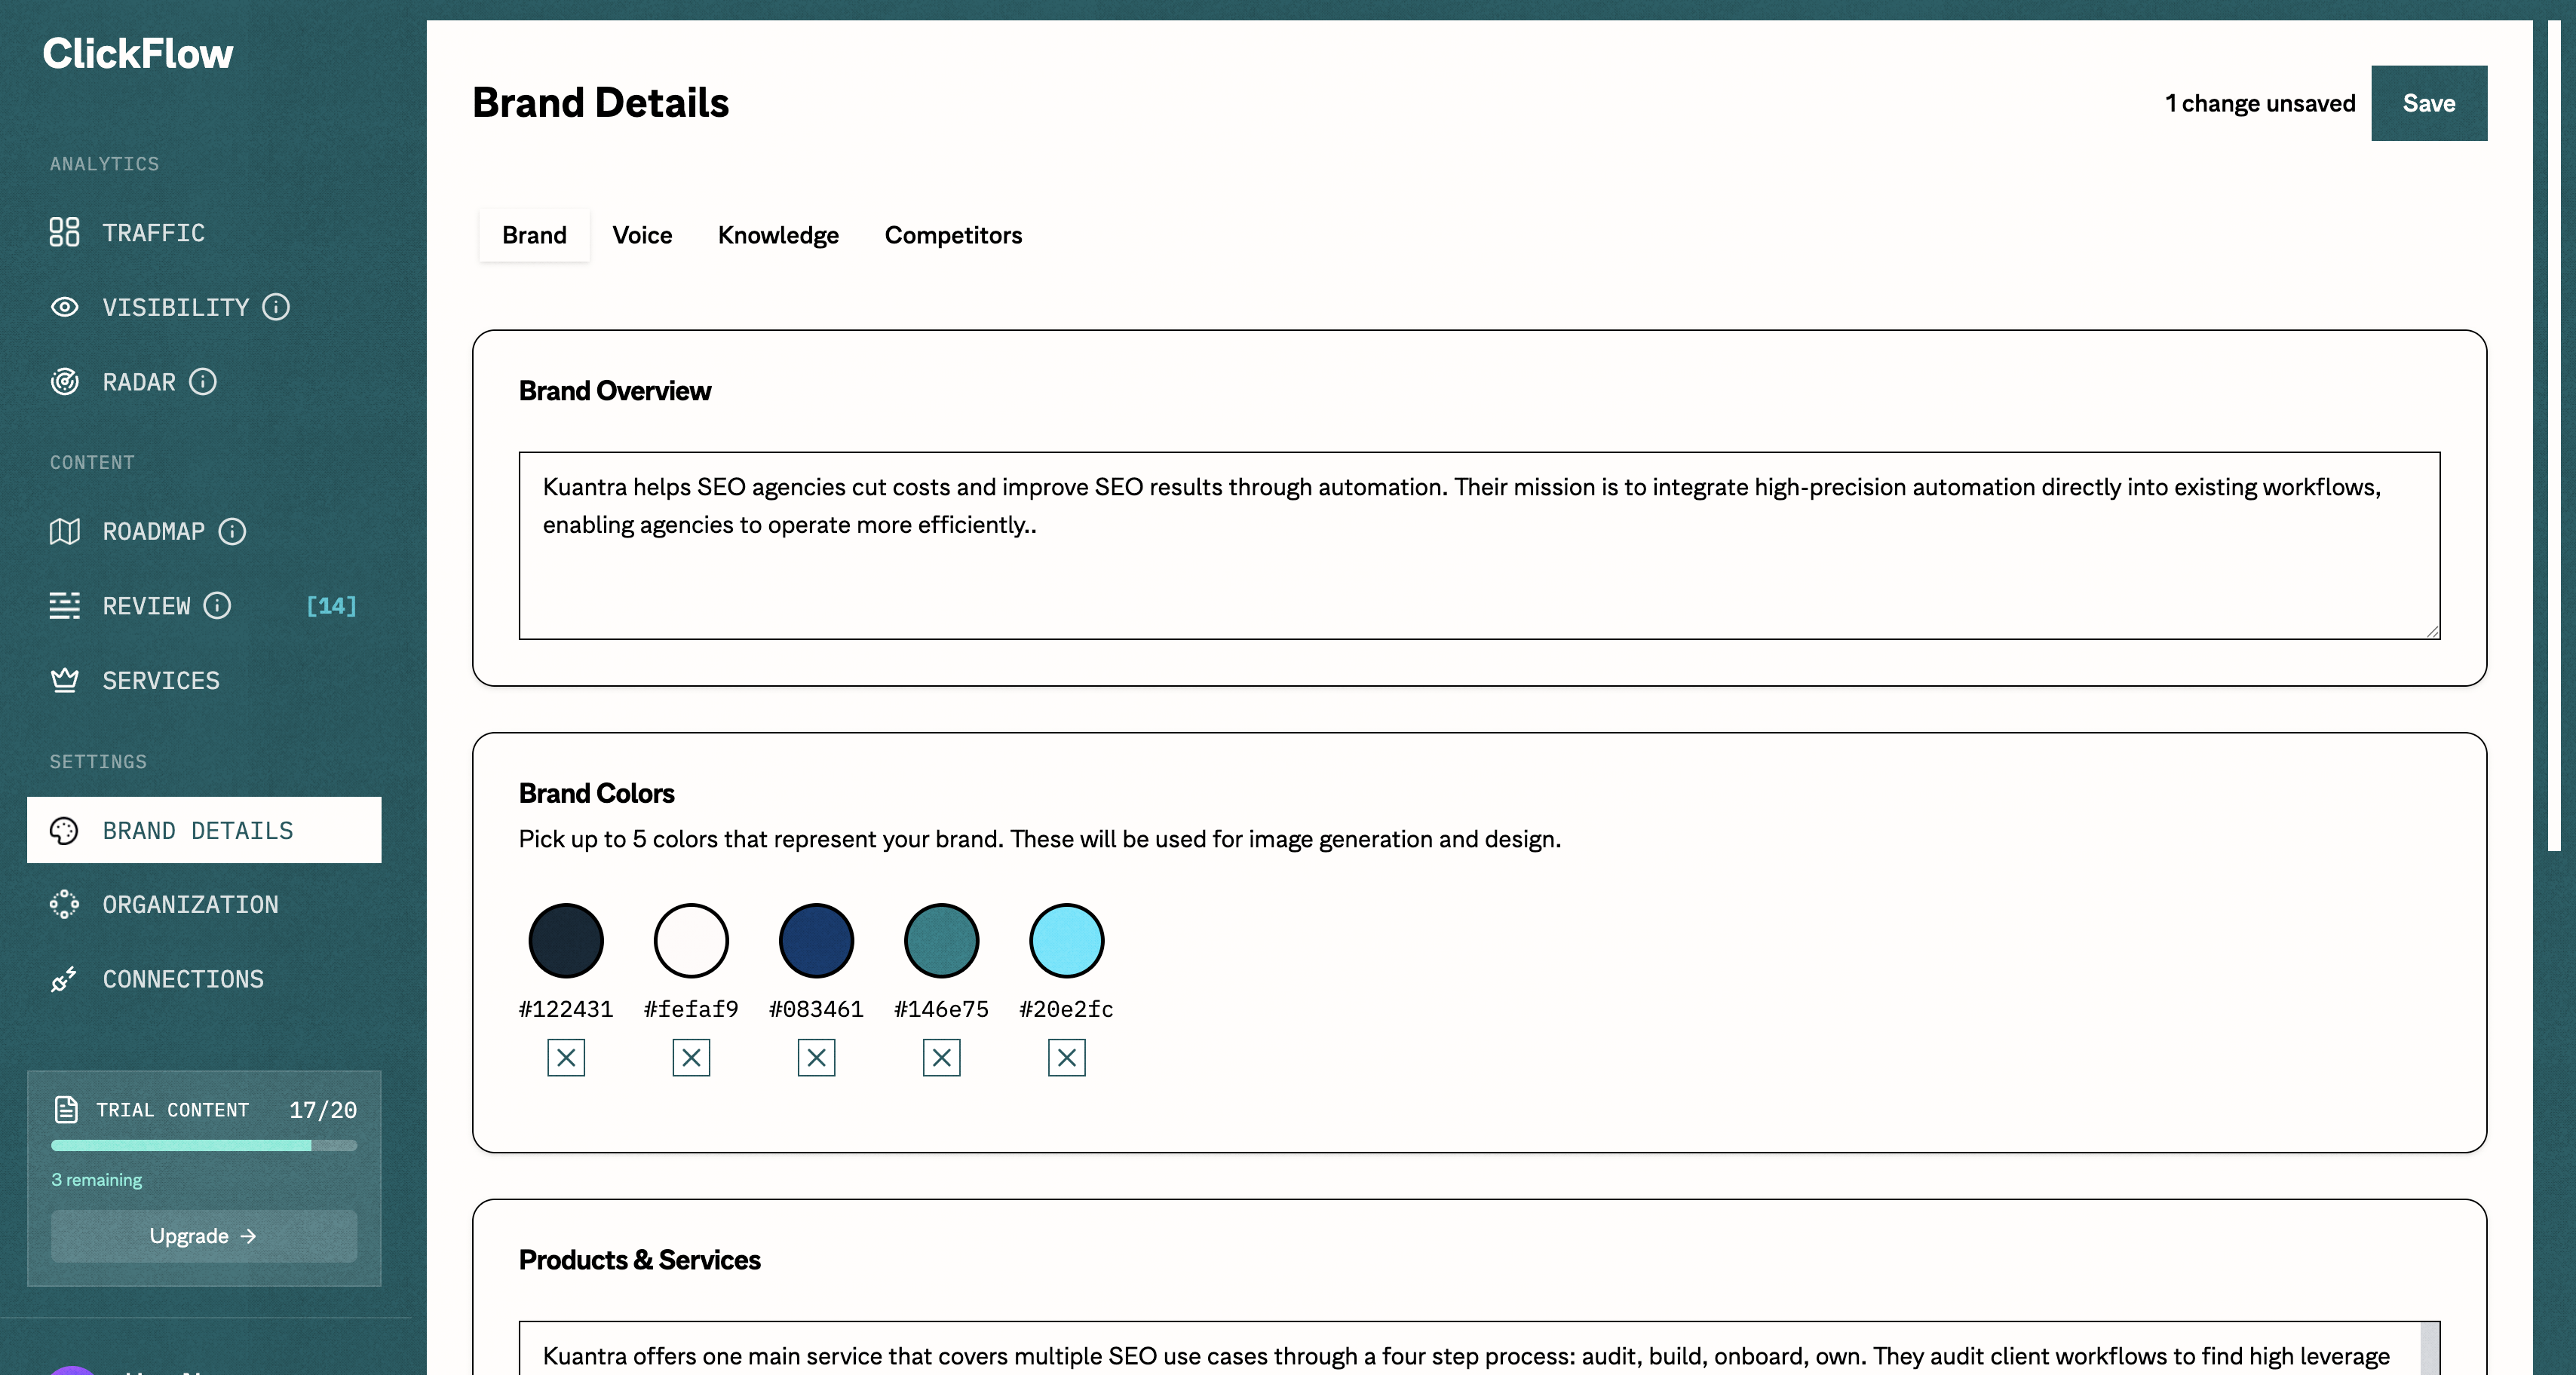Remove color #146e75 with its X
This screenshot has width=2576, height=1375.
click(941, 1058)
